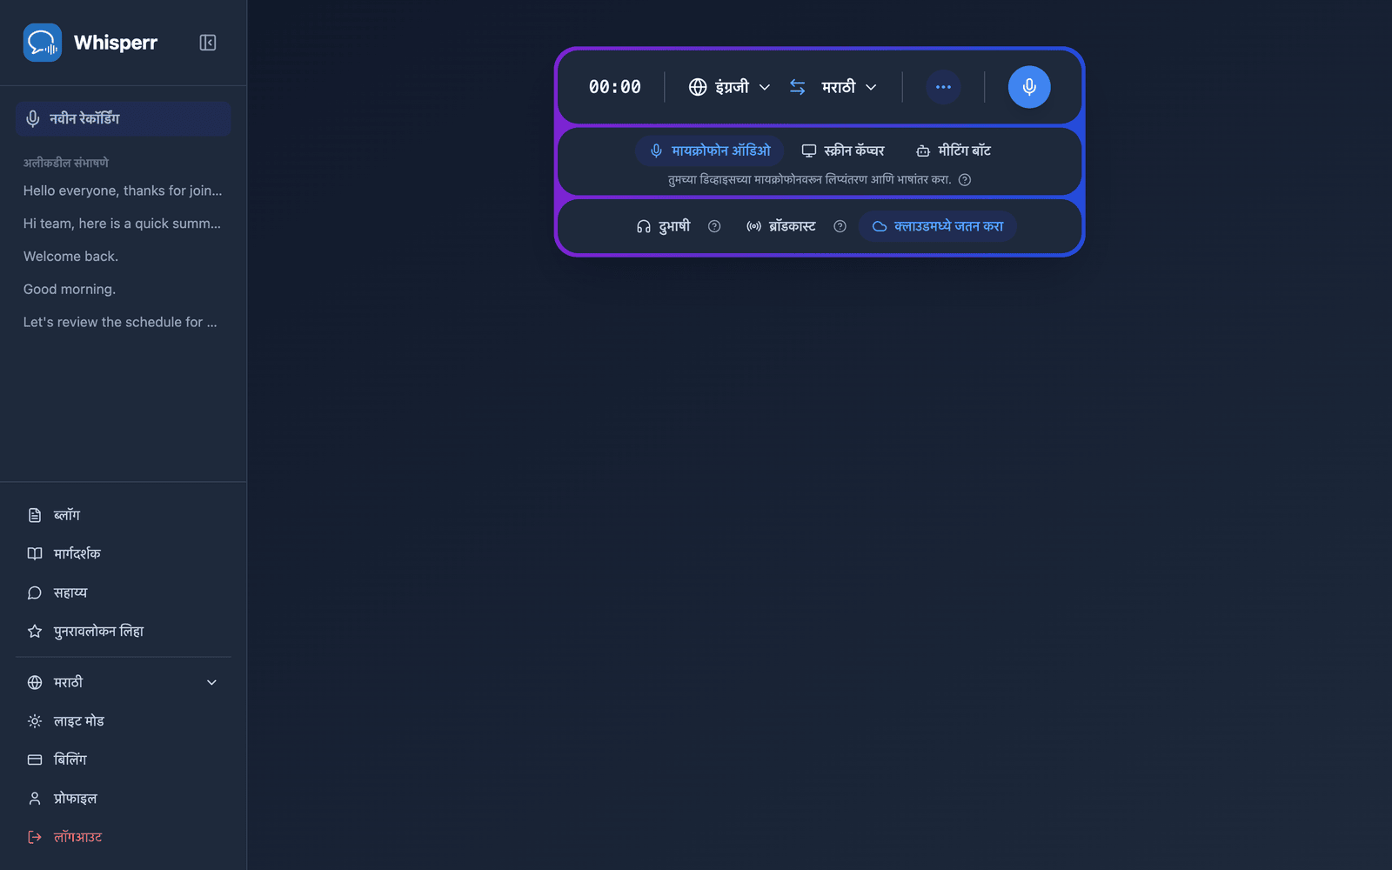
Task: Open target language मराठी dropdown in recorder
Action: (849, 87)
